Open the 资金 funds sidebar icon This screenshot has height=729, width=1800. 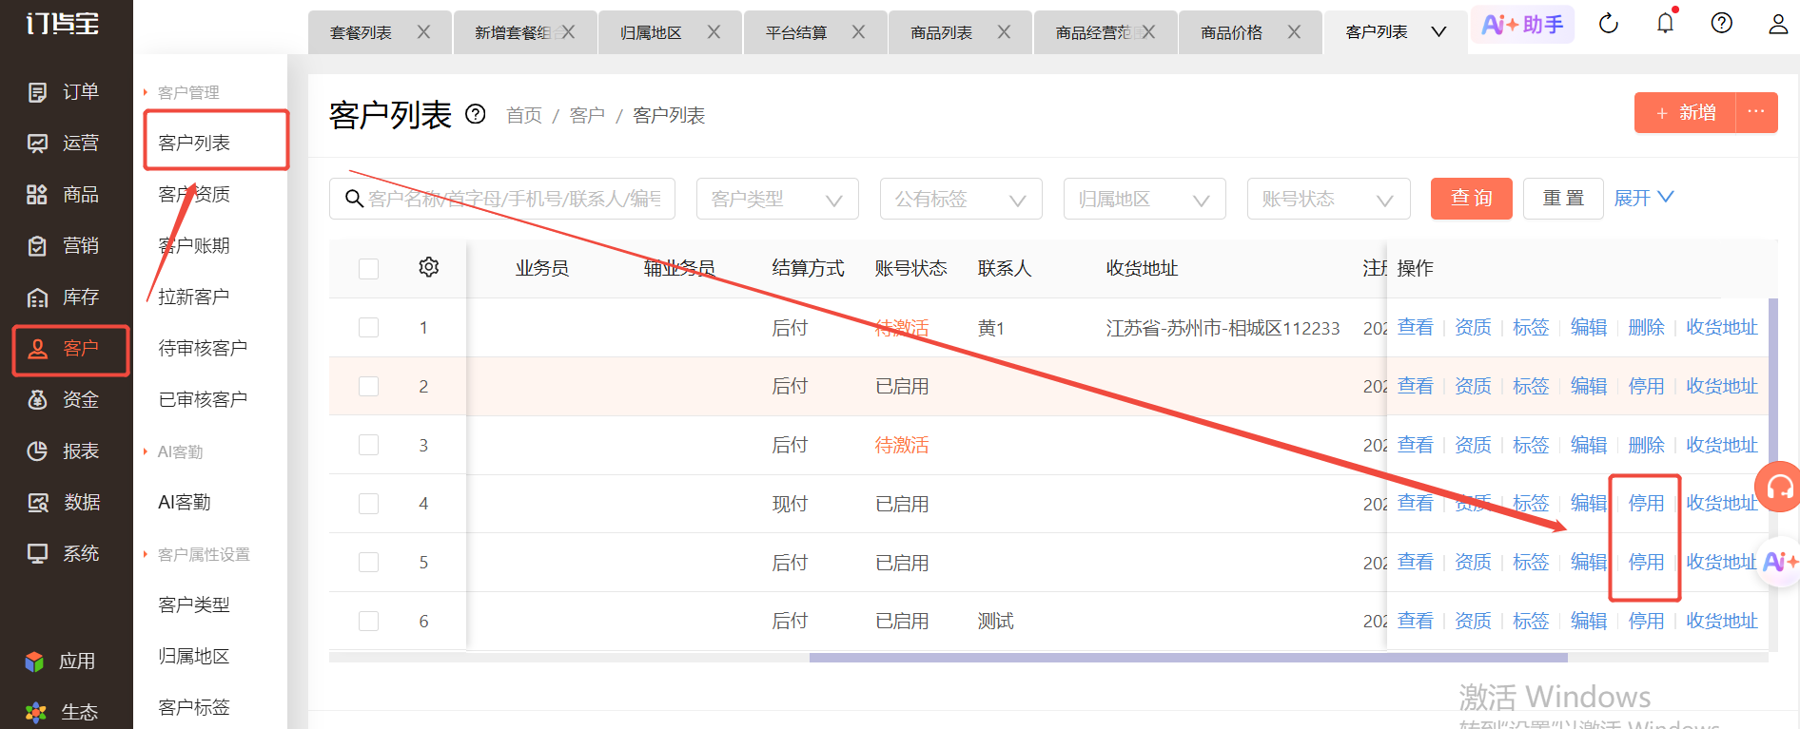37,400
